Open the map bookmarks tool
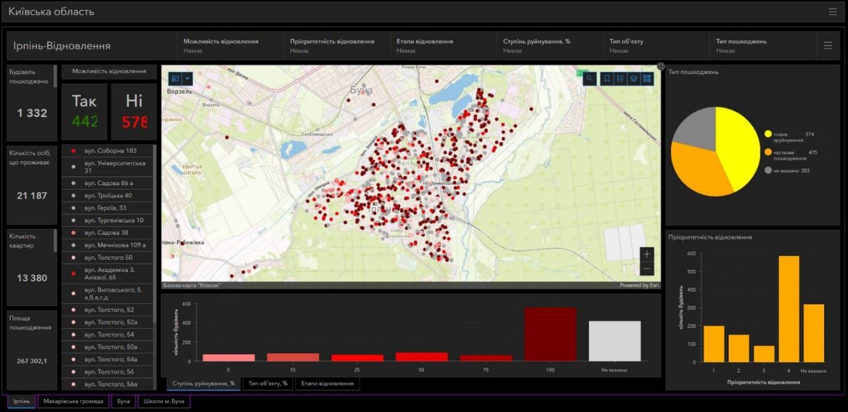This screenshot has width=848, height=412. click(x=606, y=79)
